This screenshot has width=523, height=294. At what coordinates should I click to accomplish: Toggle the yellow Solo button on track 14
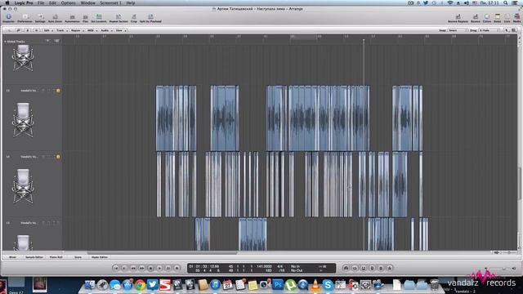[58, 157]
